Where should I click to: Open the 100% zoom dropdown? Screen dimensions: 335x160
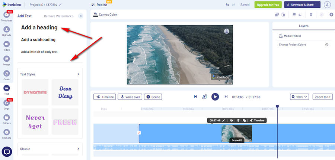[300, 97]
